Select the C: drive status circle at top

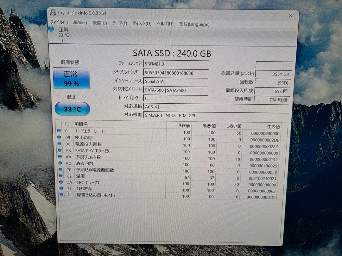(x=51, y=29)
